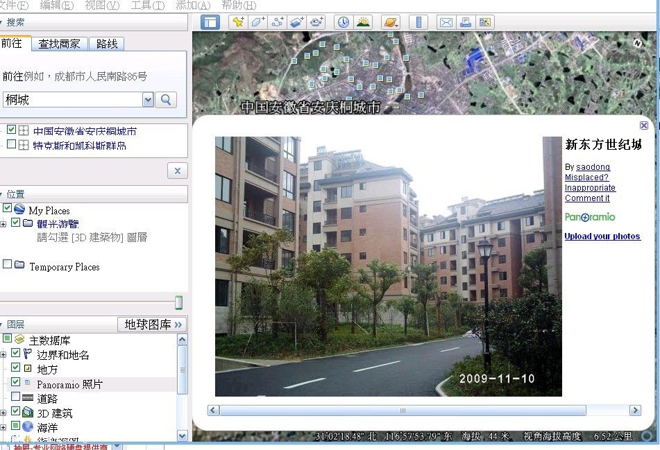The width and height of the screenshot is (660, 450).
Task: Open the 路线 directions tab
Action: point(107,44)
